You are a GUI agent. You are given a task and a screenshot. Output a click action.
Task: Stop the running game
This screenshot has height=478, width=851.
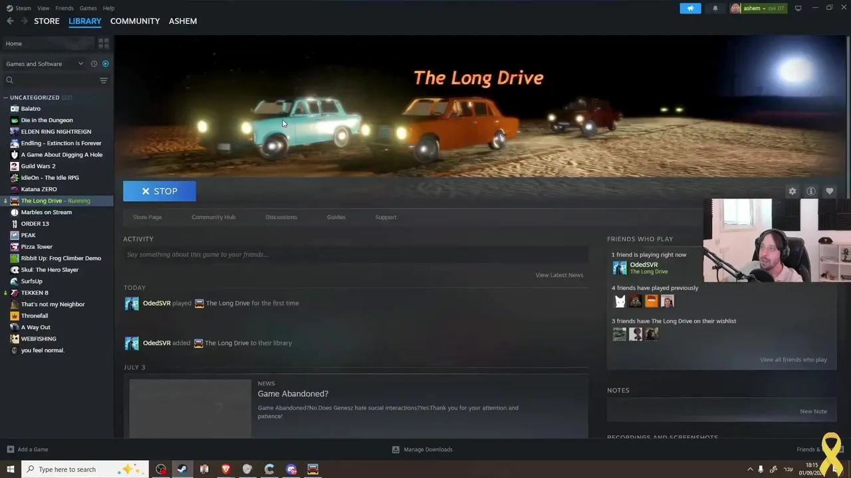click(160, 191)
